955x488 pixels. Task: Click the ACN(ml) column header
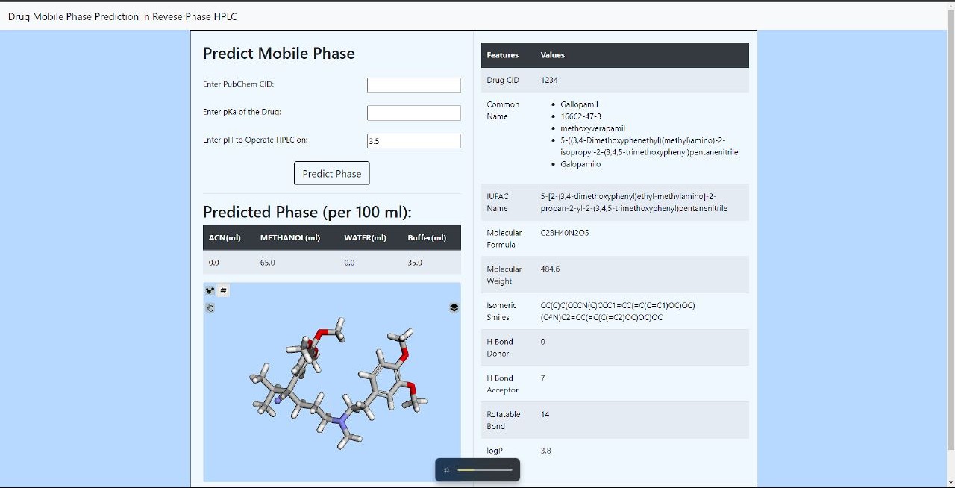225,238
